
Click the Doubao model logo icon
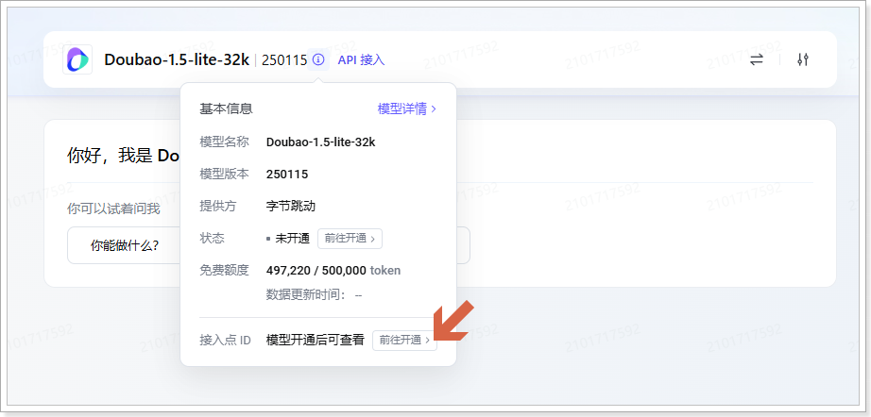click(x=77, y=59)
